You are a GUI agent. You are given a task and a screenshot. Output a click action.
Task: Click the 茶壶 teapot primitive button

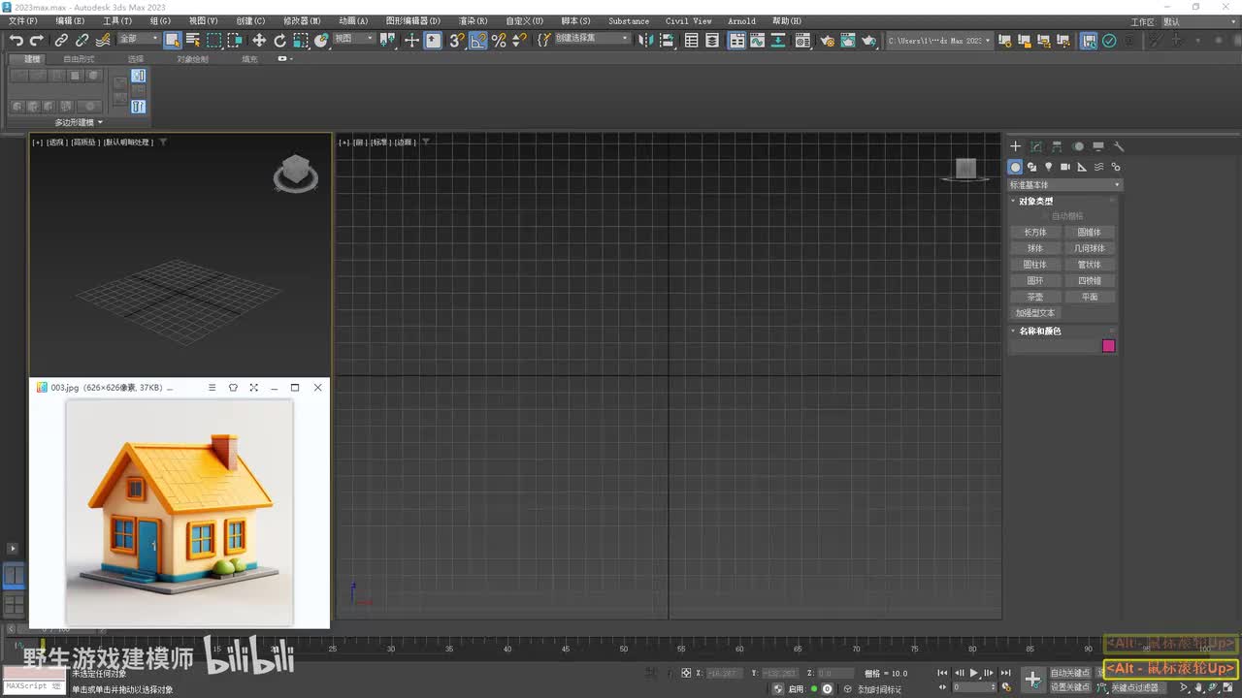[x=1035, y=297]
